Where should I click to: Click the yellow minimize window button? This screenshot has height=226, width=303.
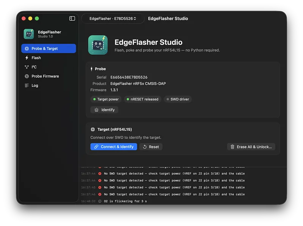coord(30,18)
